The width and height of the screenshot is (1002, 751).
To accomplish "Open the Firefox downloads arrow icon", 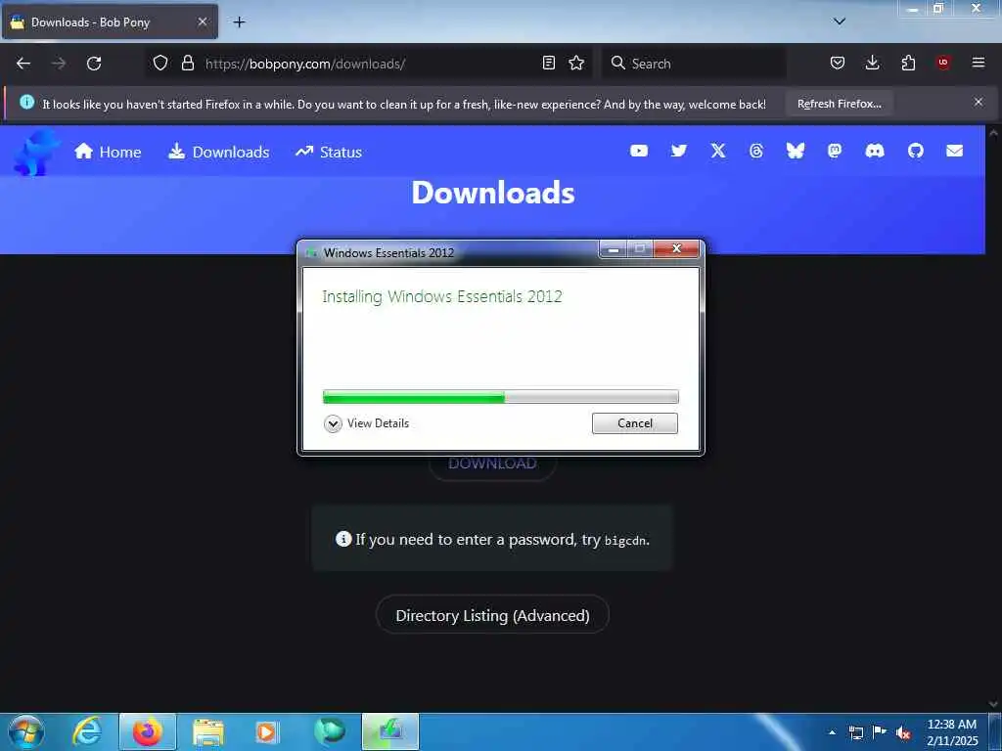I will click(x=872, y=63).
